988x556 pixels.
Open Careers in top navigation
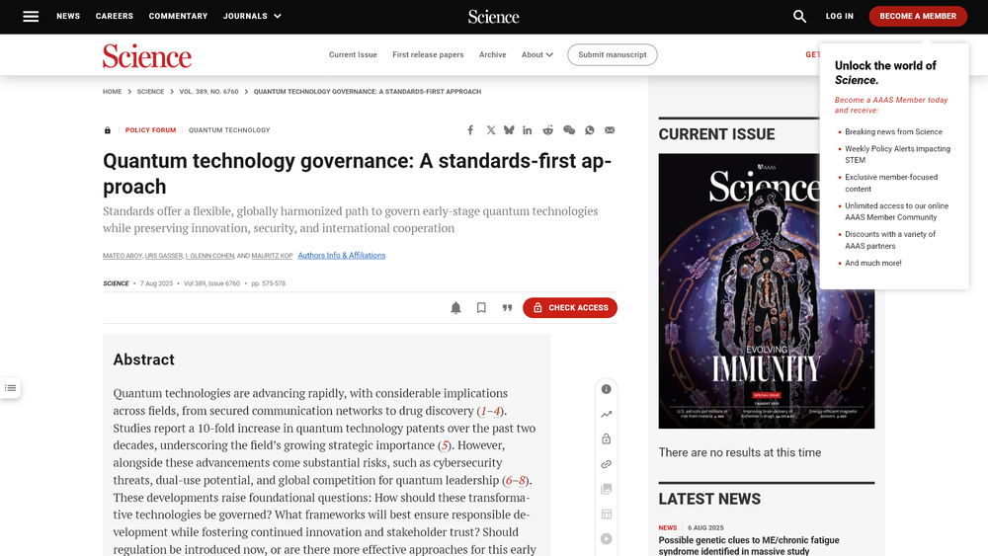(x=114, y=17)
